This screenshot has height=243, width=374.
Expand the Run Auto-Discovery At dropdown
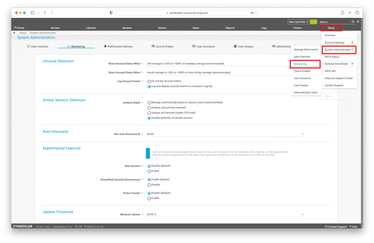click(302, 134)
